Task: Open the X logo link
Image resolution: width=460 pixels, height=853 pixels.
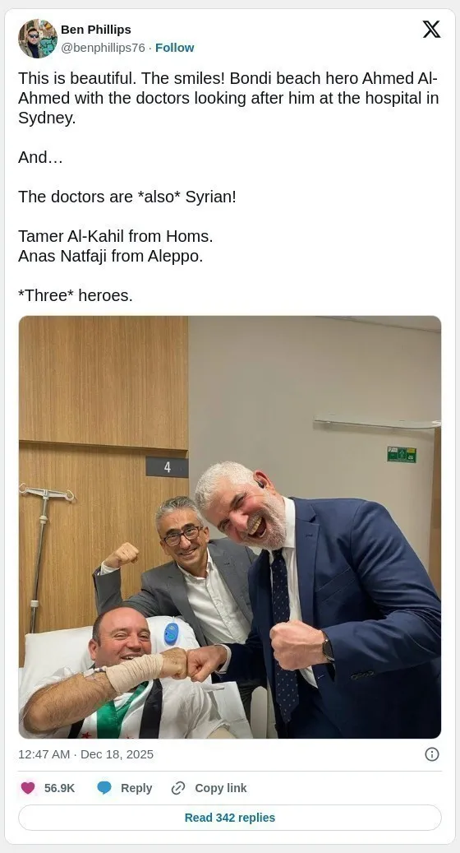Action: coord(431,30)
